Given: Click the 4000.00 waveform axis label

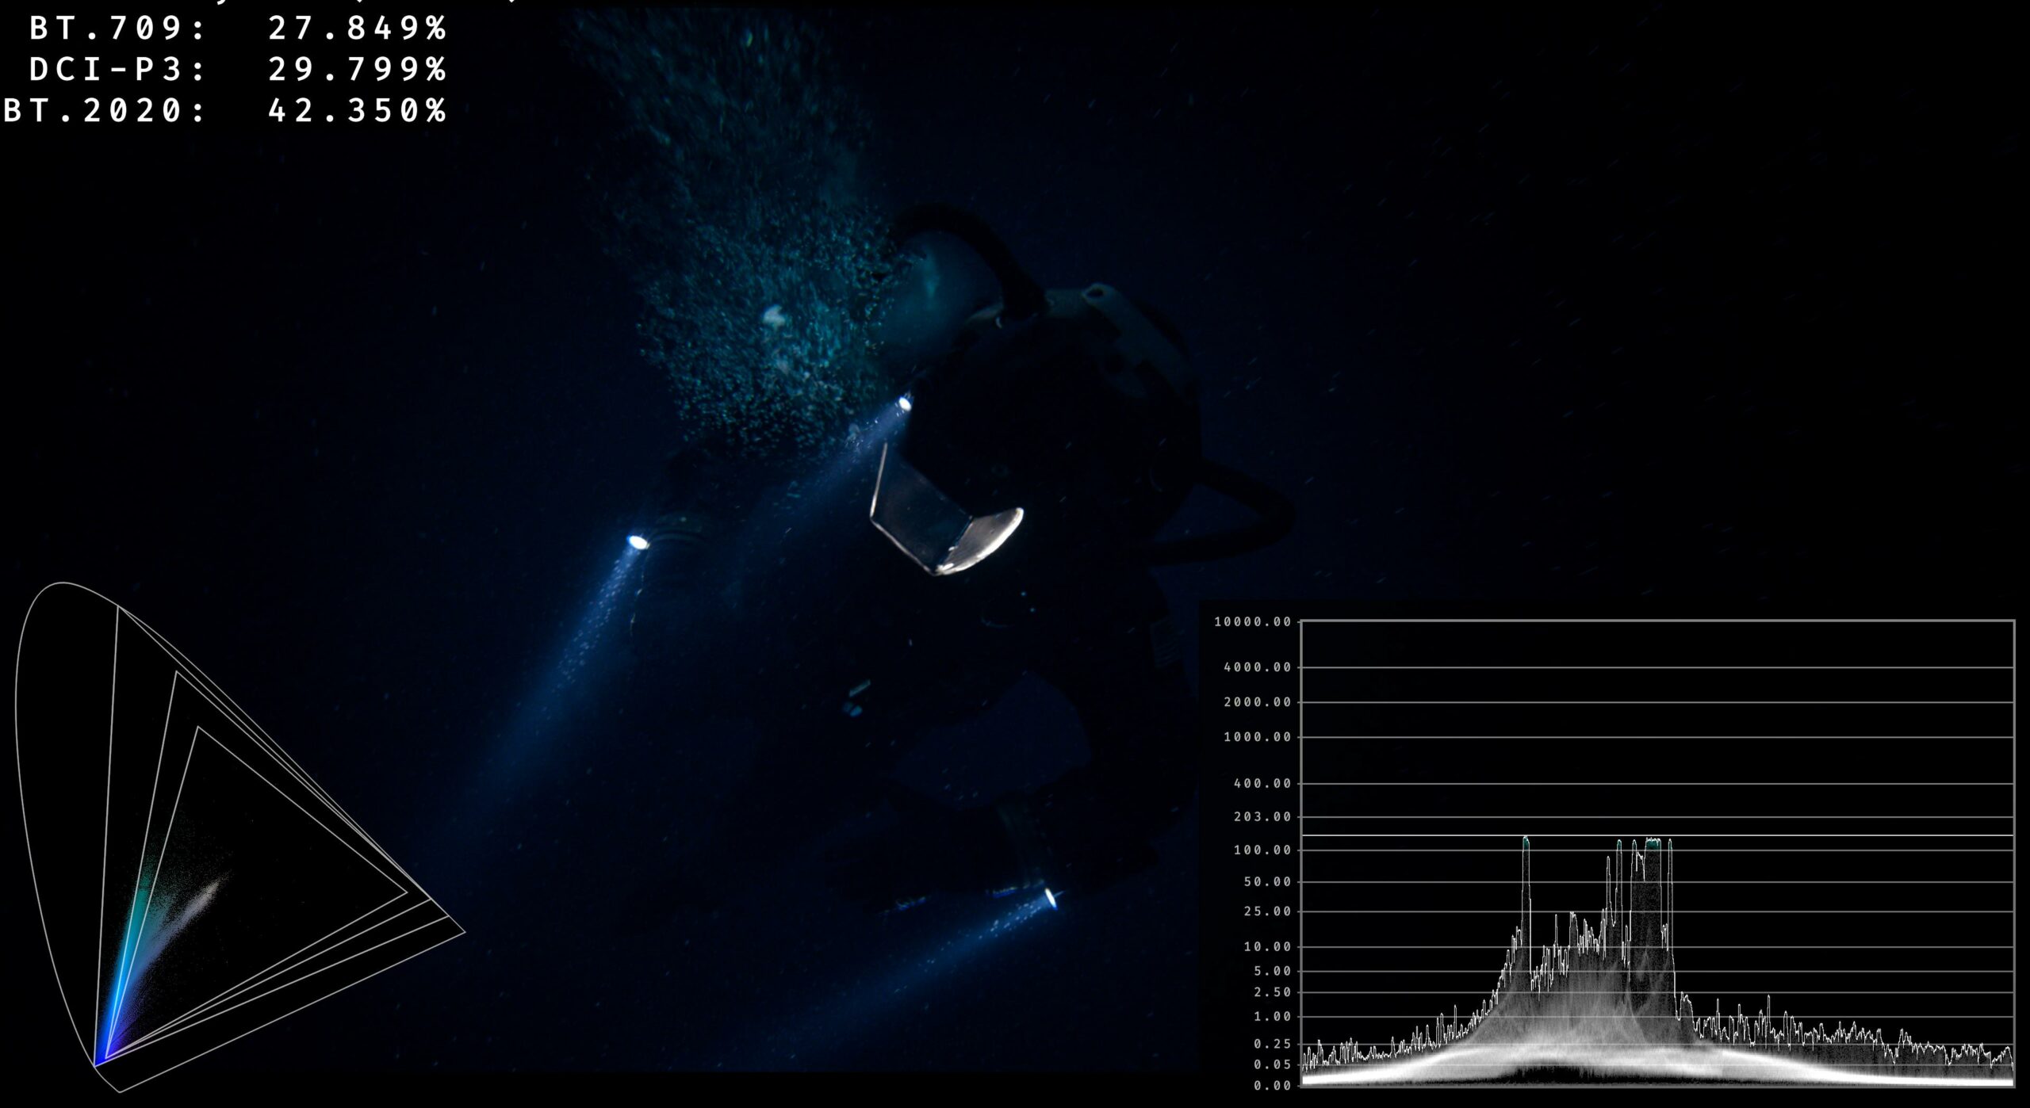Looking at the screenshot, I should (x=1258, y=667).
